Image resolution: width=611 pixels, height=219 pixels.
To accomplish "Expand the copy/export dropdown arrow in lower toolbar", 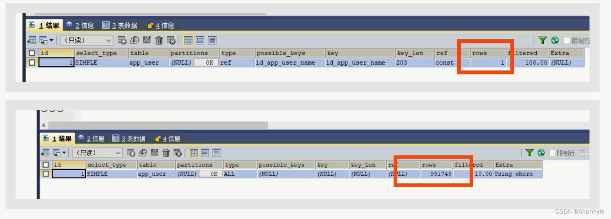I will [x=64, y=153].
